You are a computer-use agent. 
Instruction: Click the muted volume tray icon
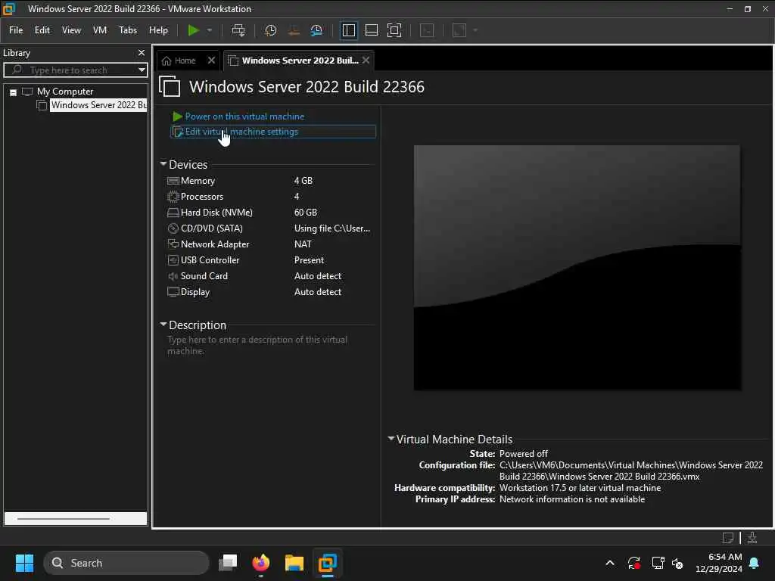click(x=677, y=563)
